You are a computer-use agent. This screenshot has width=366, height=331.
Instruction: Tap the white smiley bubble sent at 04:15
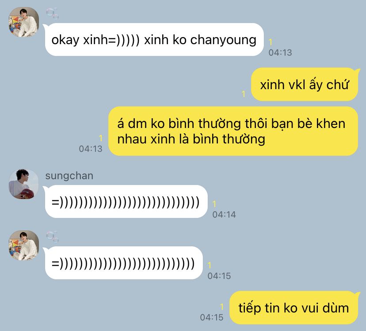tap(124, 263)
